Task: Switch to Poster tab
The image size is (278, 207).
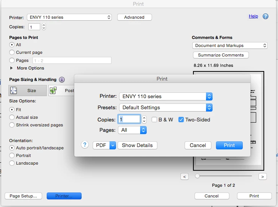Action: coord(61,91)
